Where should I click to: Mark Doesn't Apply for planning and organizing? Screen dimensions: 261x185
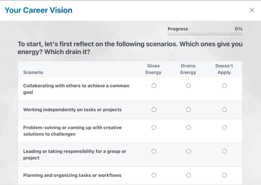pos(224,175)
